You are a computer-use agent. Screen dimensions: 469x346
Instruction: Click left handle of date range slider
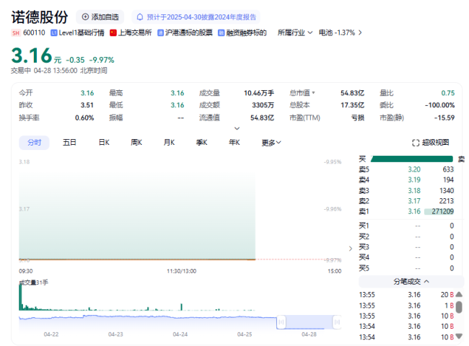(281, 322)
